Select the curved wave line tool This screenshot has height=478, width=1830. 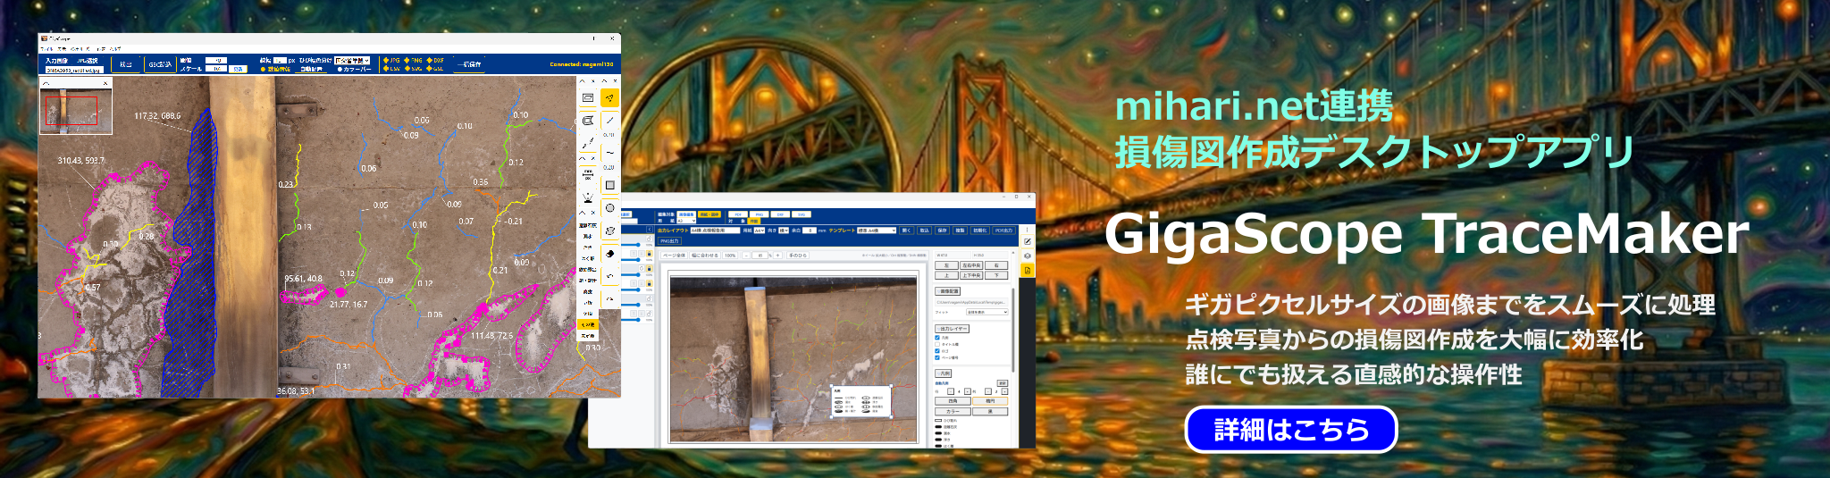[x=610, y=152]
